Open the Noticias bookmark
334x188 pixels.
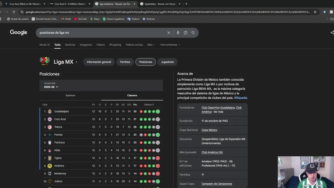148,19
